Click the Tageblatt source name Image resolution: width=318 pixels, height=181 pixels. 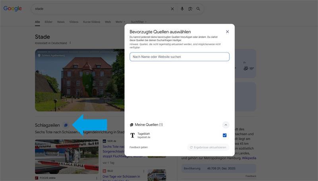(143, 134)
